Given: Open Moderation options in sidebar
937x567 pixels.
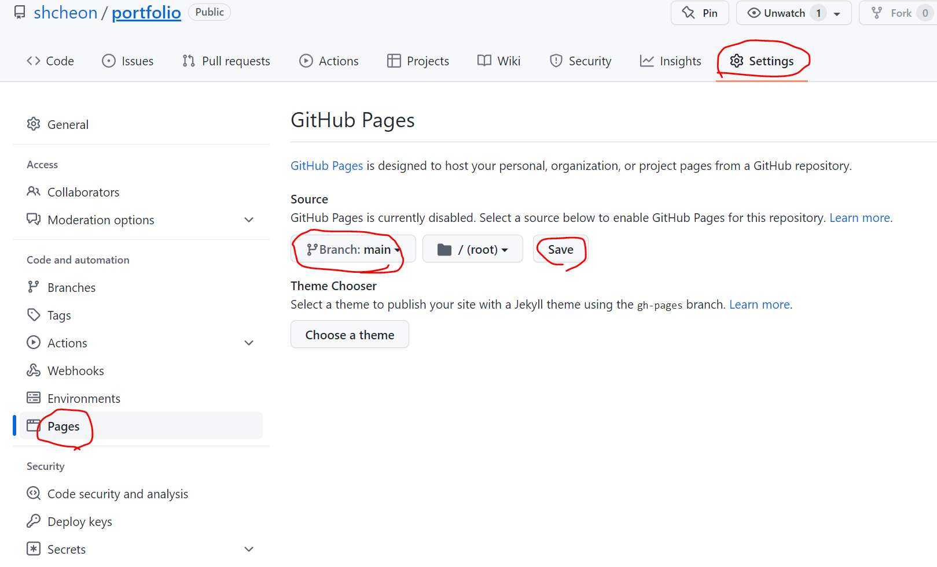Looking at the screenshot, I should coord(141,220).
